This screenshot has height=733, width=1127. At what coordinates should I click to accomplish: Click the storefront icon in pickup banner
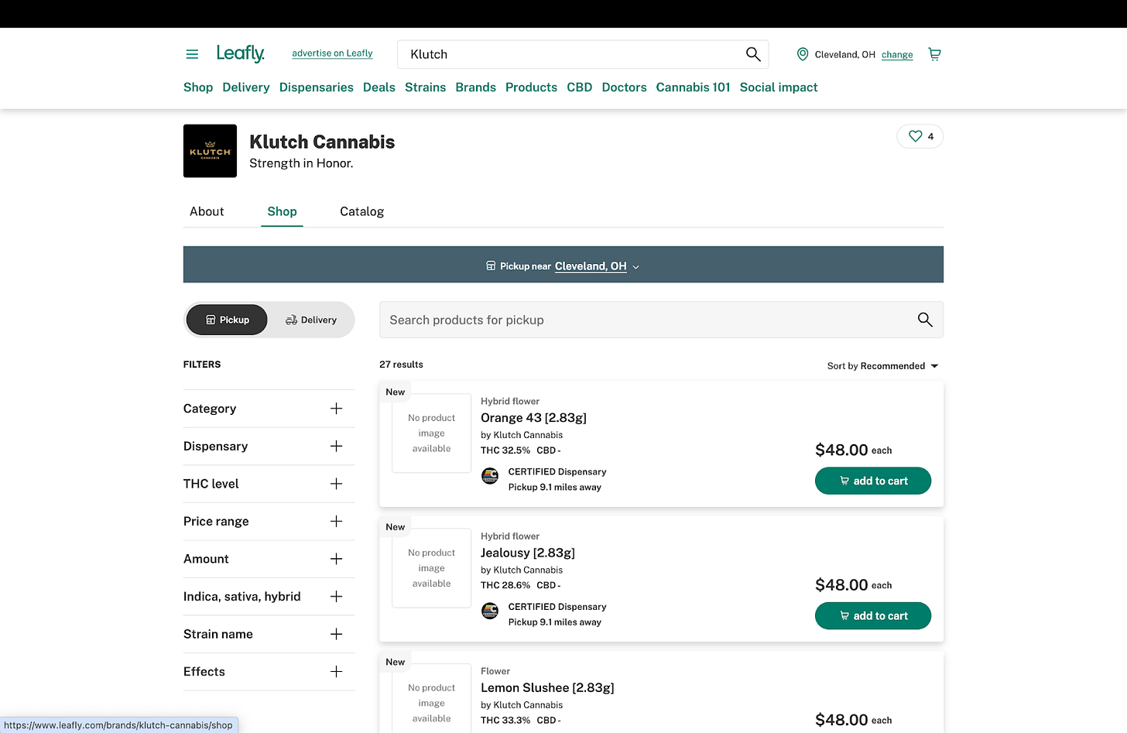click(491, 265)
